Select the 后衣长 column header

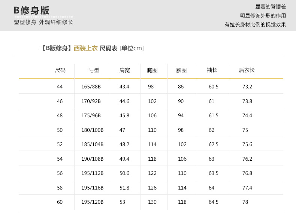[247, 70]
